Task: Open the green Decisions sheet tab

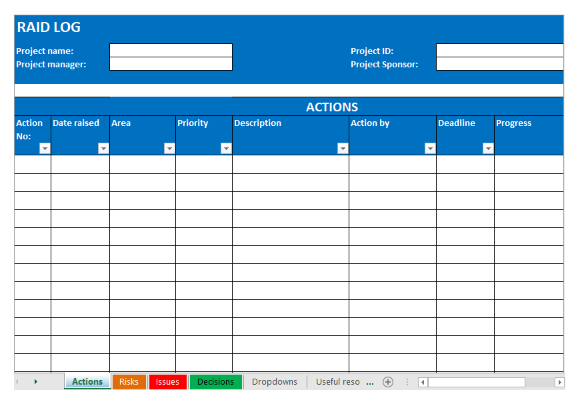Action: point(215,382)
